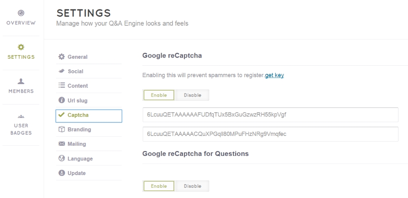Enable Google reCaptcha for Questions
Viewport: 408px width, 198px height.
click(x=159, y=186)
